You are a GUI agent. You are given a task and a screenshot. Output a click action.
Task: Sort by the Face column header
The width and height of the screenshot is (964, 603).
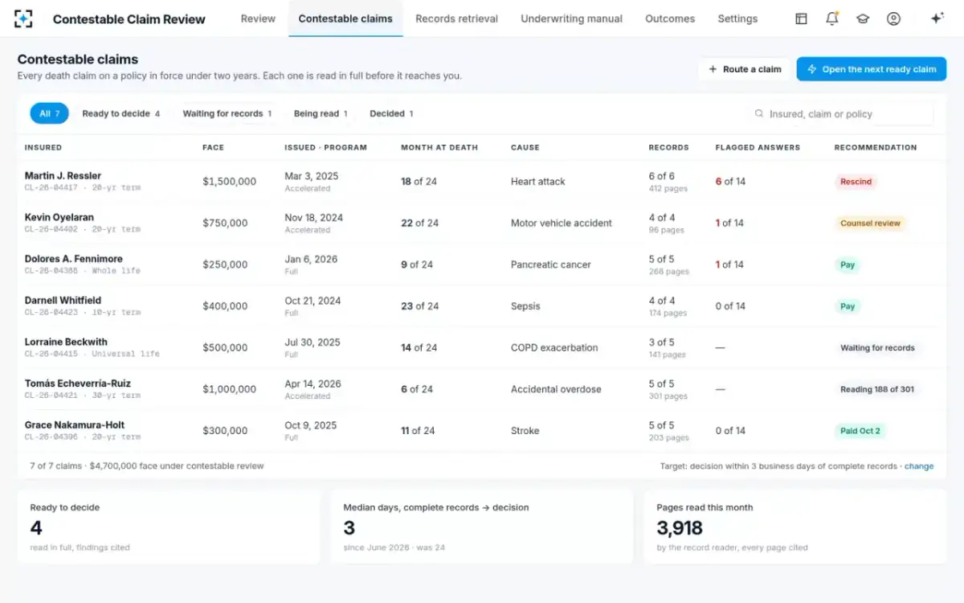213,148
